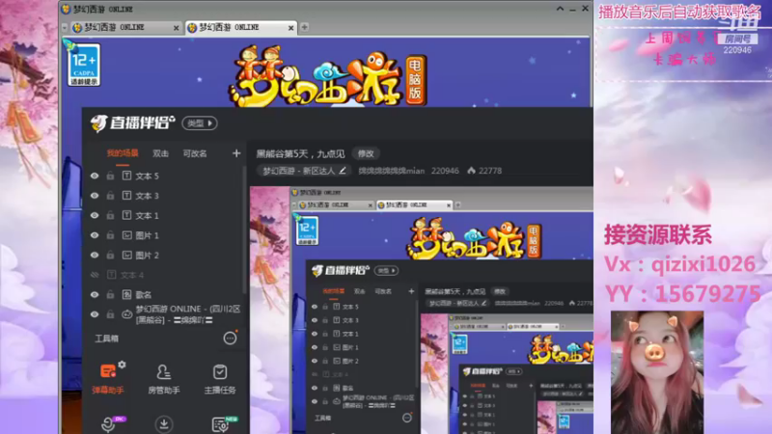Toggle the lock on 图片 1 layer

point(110,235)
